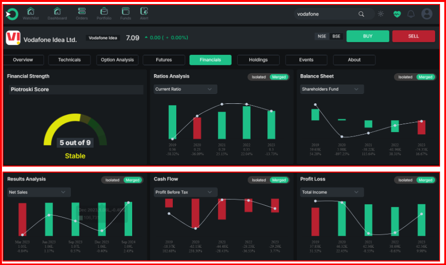The image size is (446, 265).
Task: Select Isolated in Profit Loss
Action: (x=405, y=180)
